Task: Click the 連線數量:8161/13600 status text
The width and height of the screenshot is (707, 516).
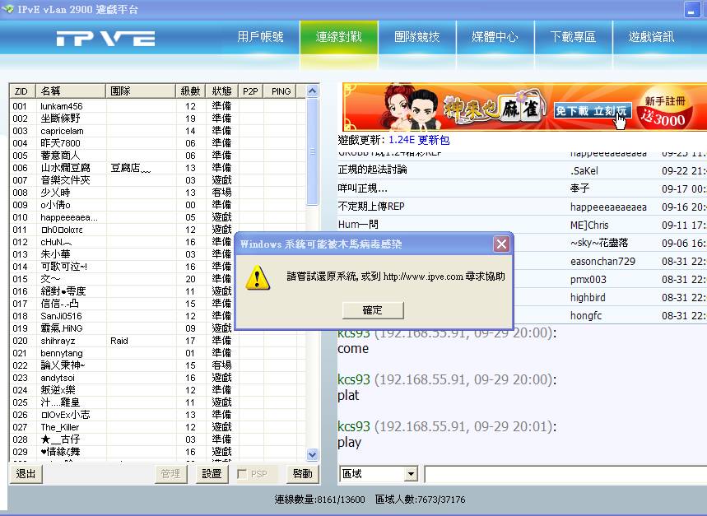Action: (319, 500)
